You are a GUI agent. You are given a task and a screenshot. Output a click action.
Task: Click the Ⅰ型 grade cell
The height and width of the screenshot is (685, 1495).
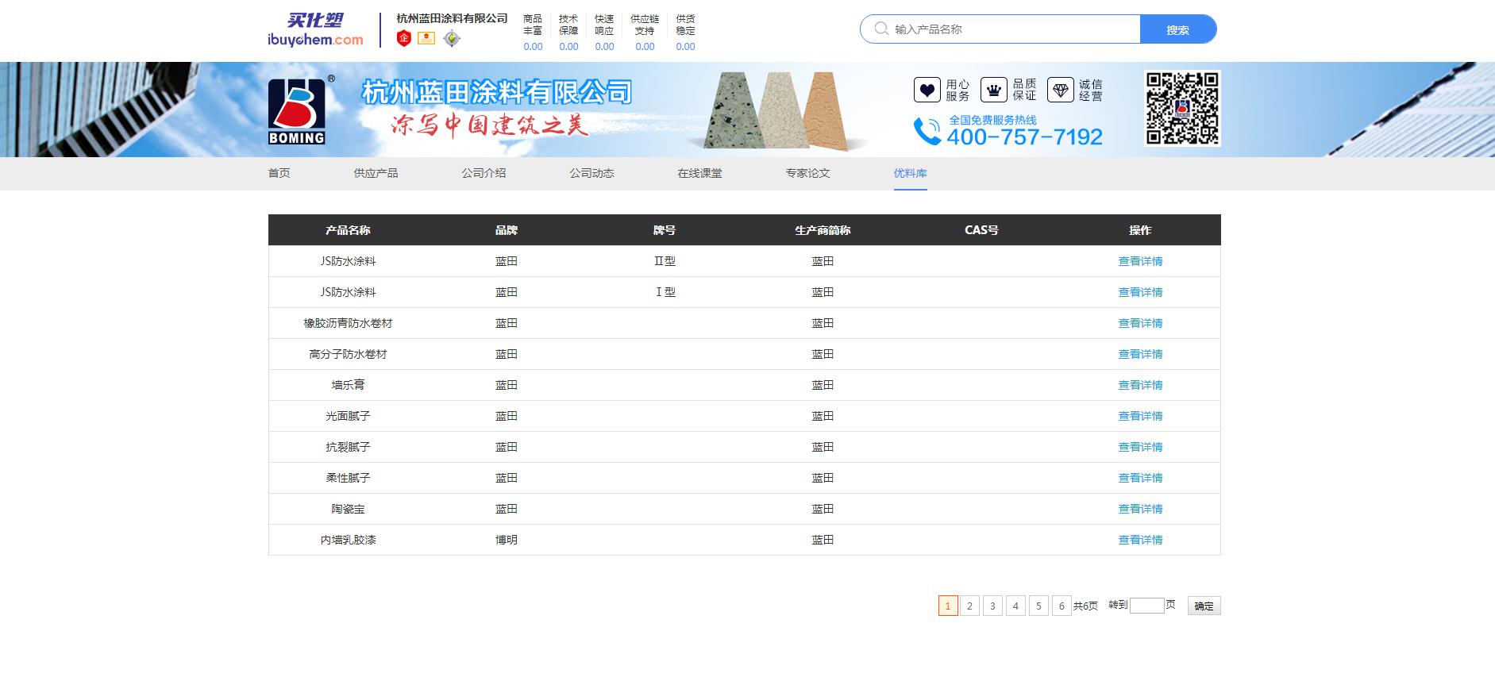pyautogui.click(x=665, y=292)
